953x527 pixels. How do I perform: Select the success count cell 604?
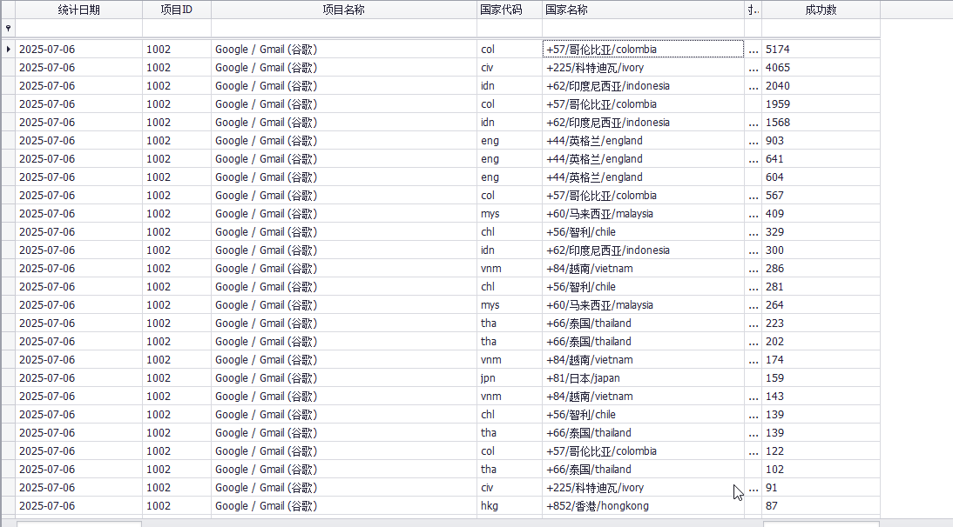tap(821, 177)
